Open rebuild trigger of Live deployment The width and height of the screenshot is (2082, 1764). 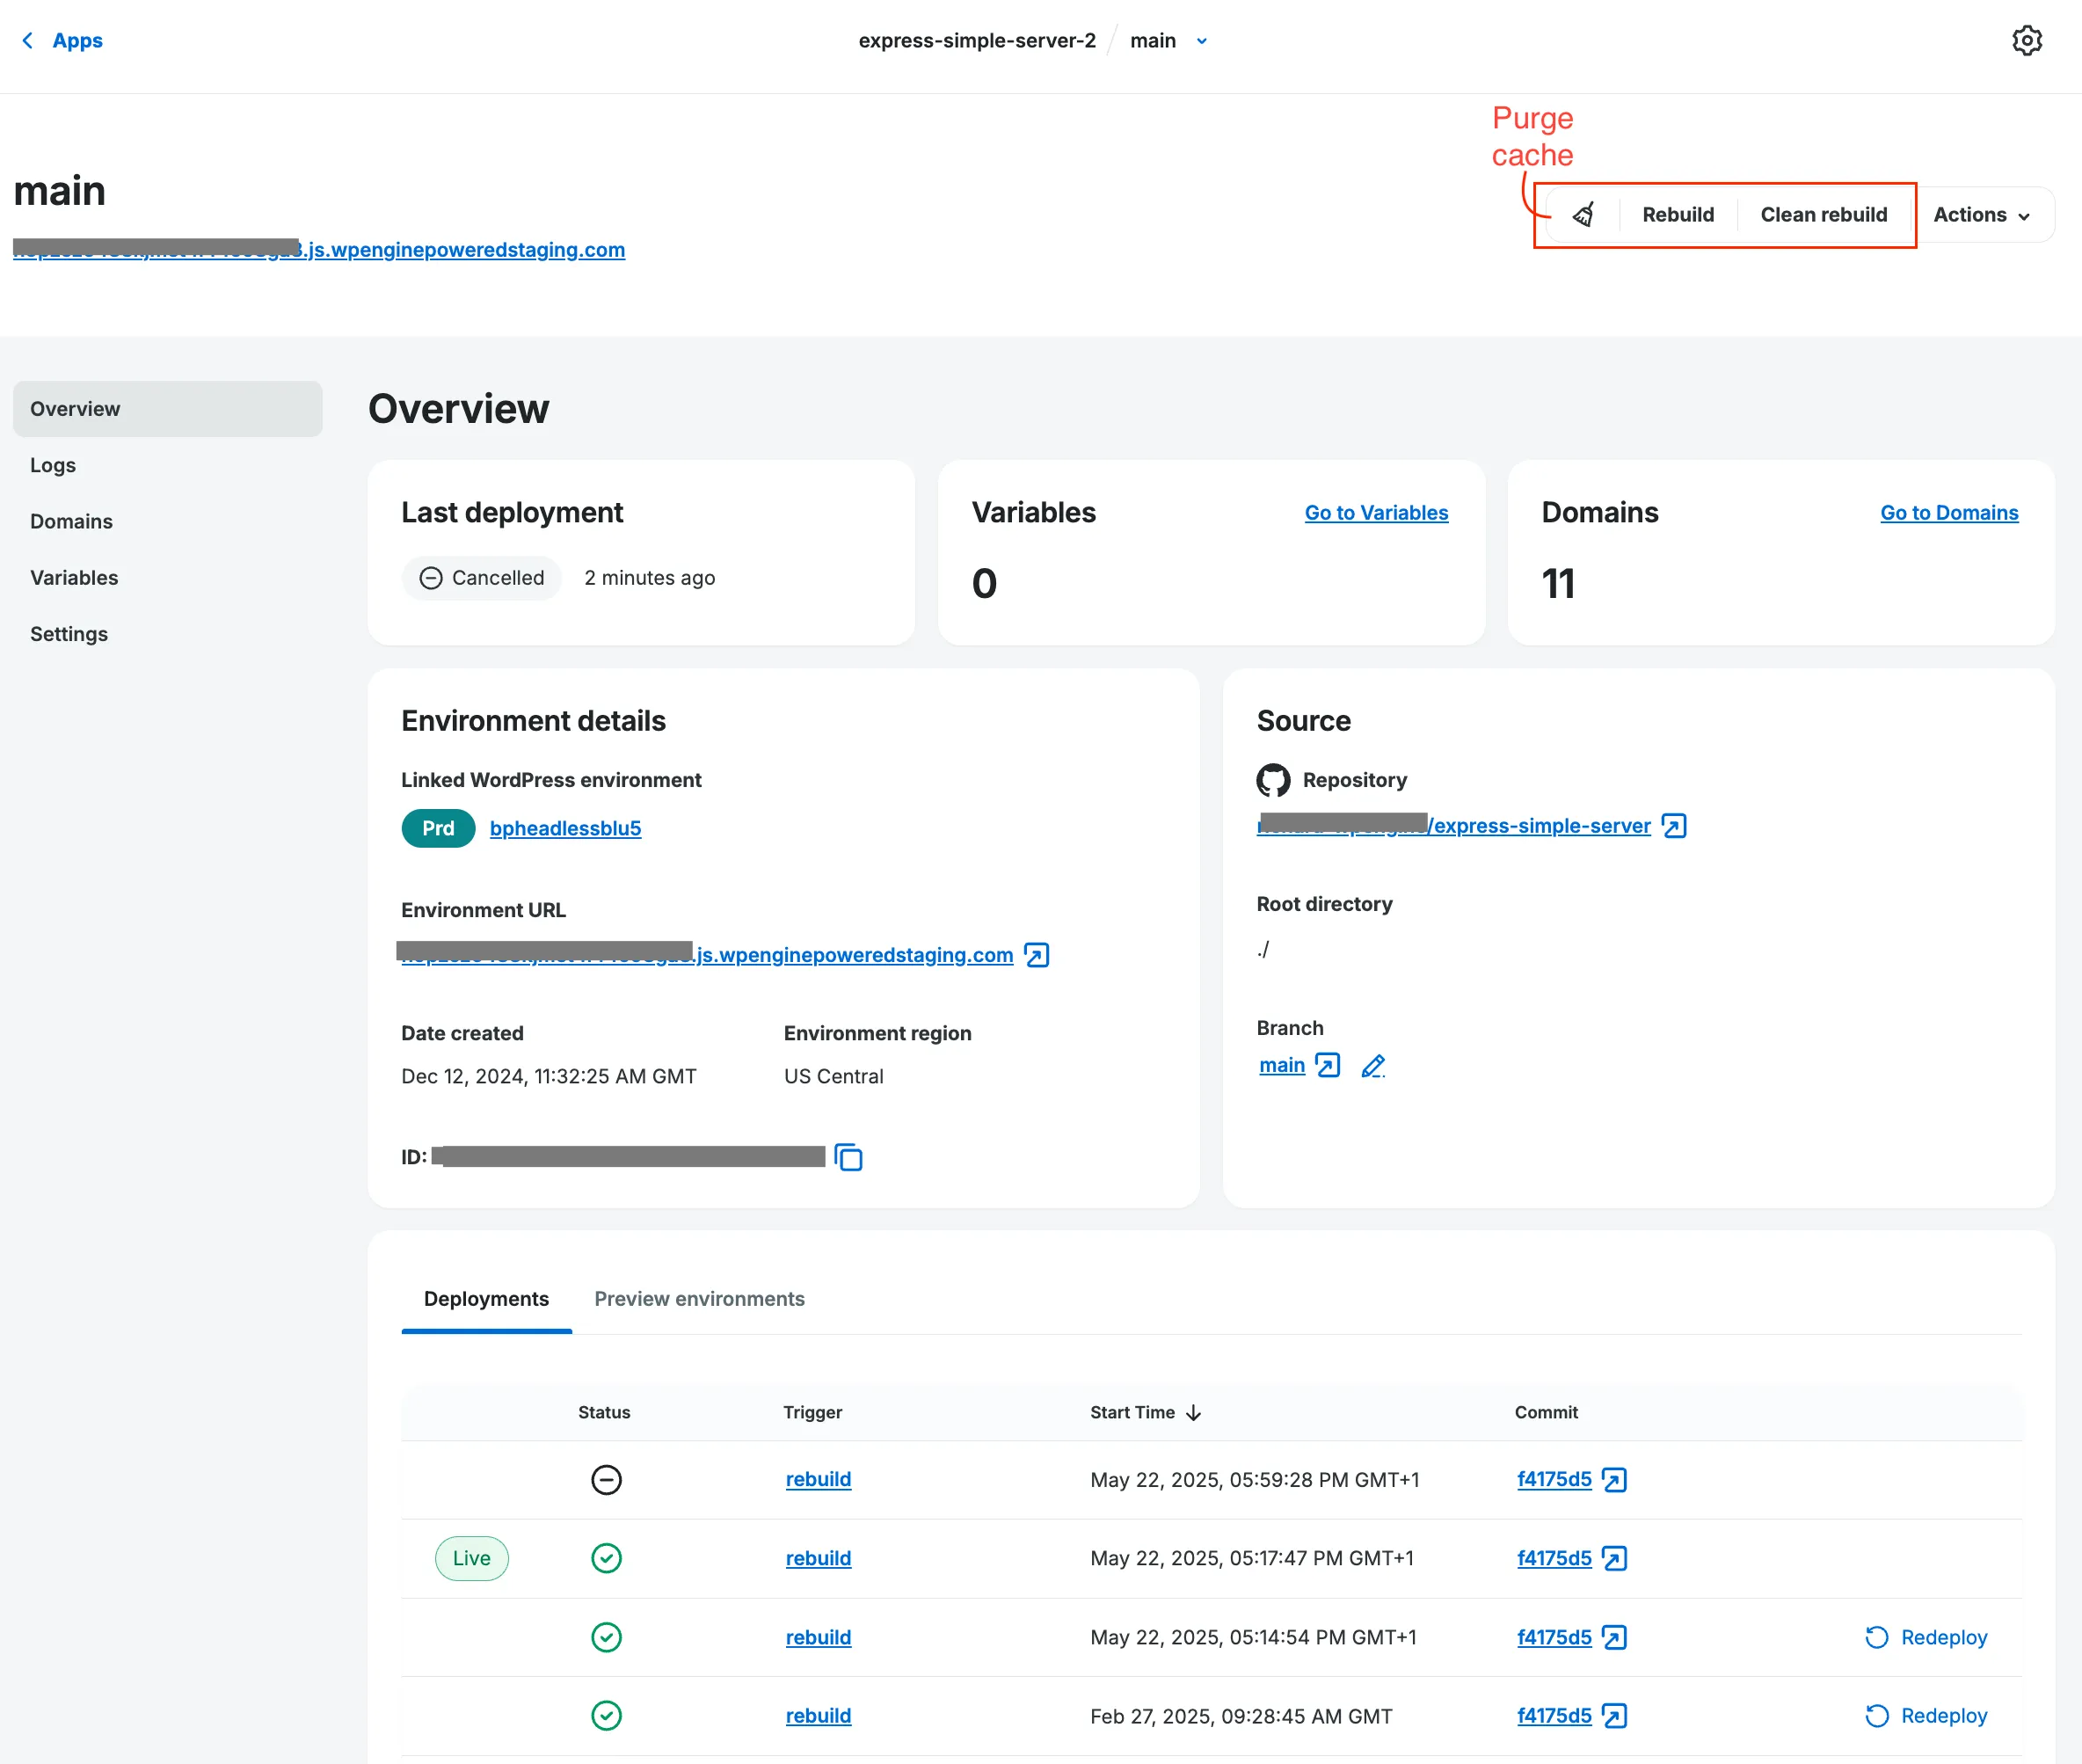click(x=818, y=1558)
